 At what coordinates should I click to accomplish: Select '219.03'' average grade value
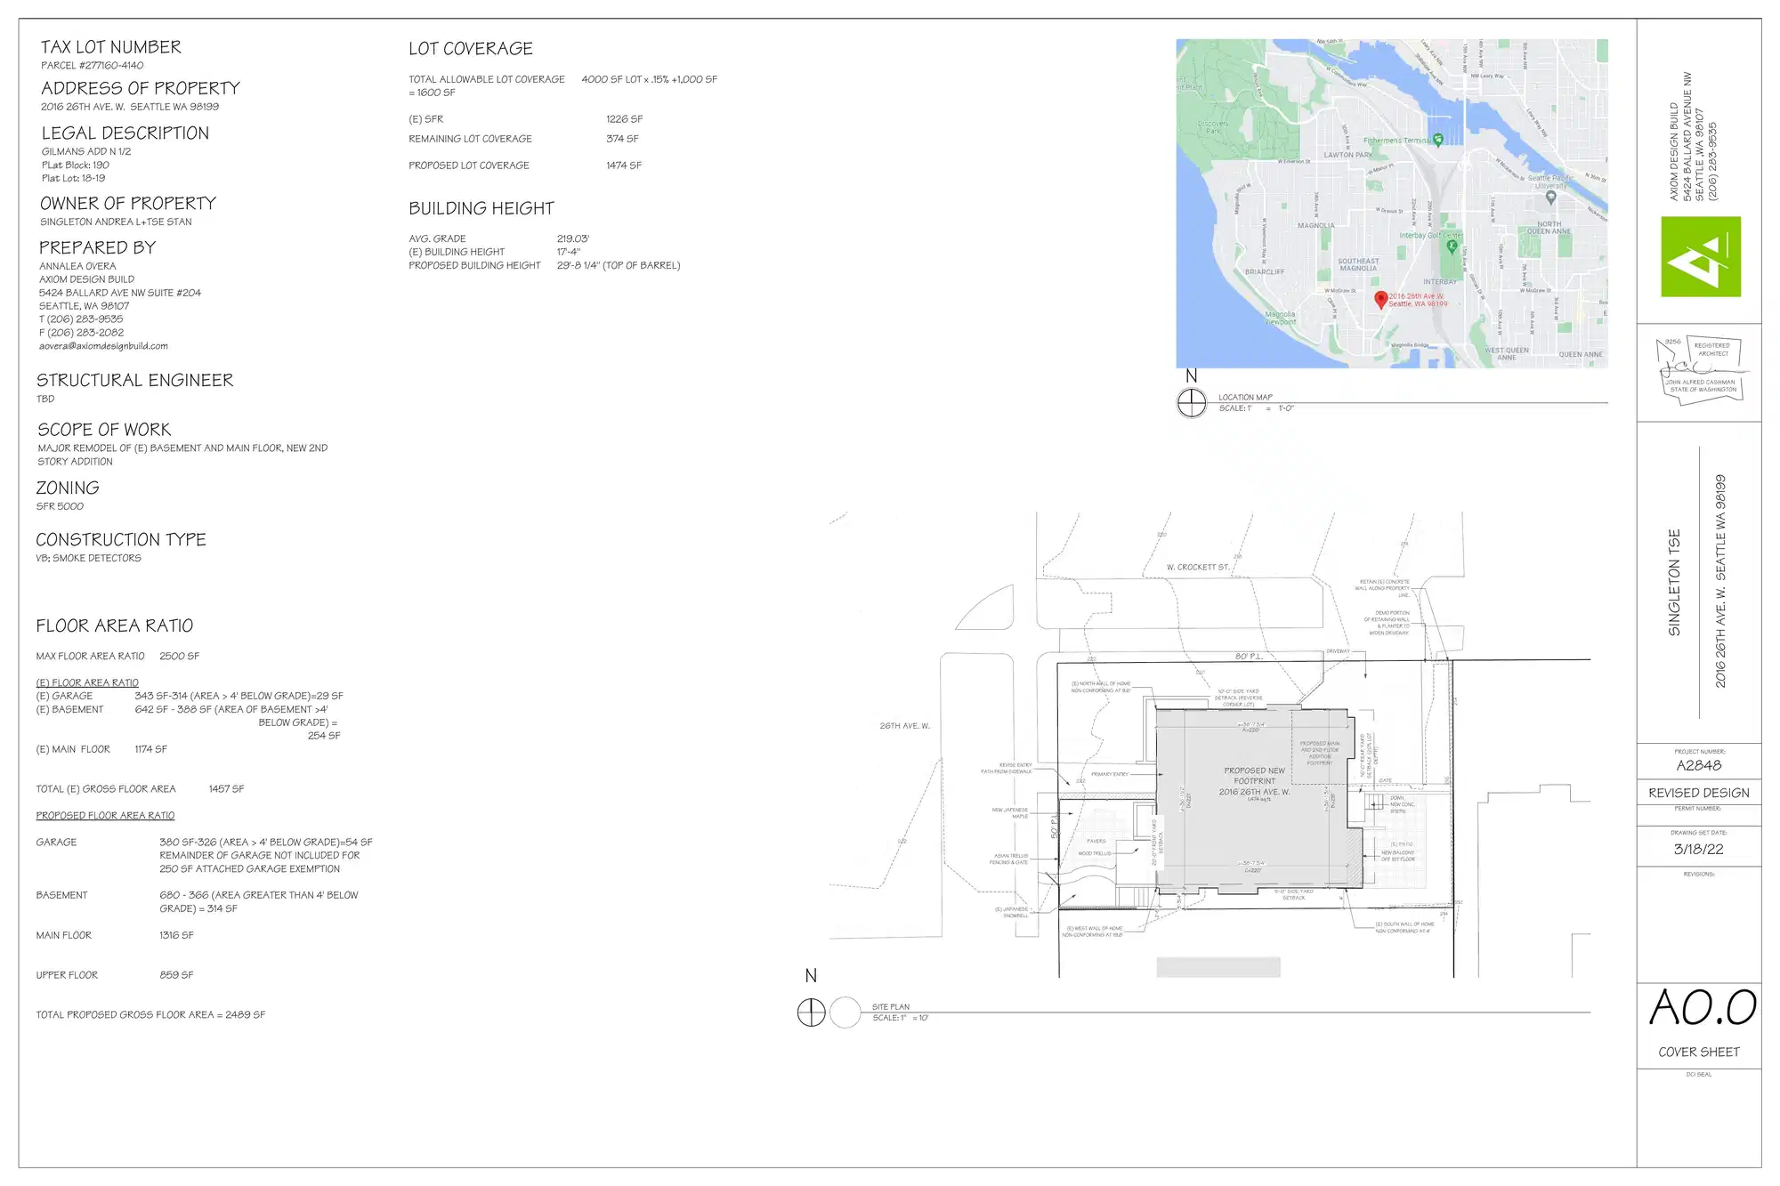coord(573,239)
